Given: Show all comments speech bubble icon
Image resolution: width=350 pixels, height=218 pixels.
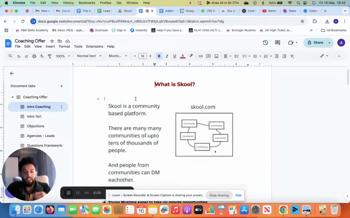Looking at the screenshot, I should click(x=278, y=43).
